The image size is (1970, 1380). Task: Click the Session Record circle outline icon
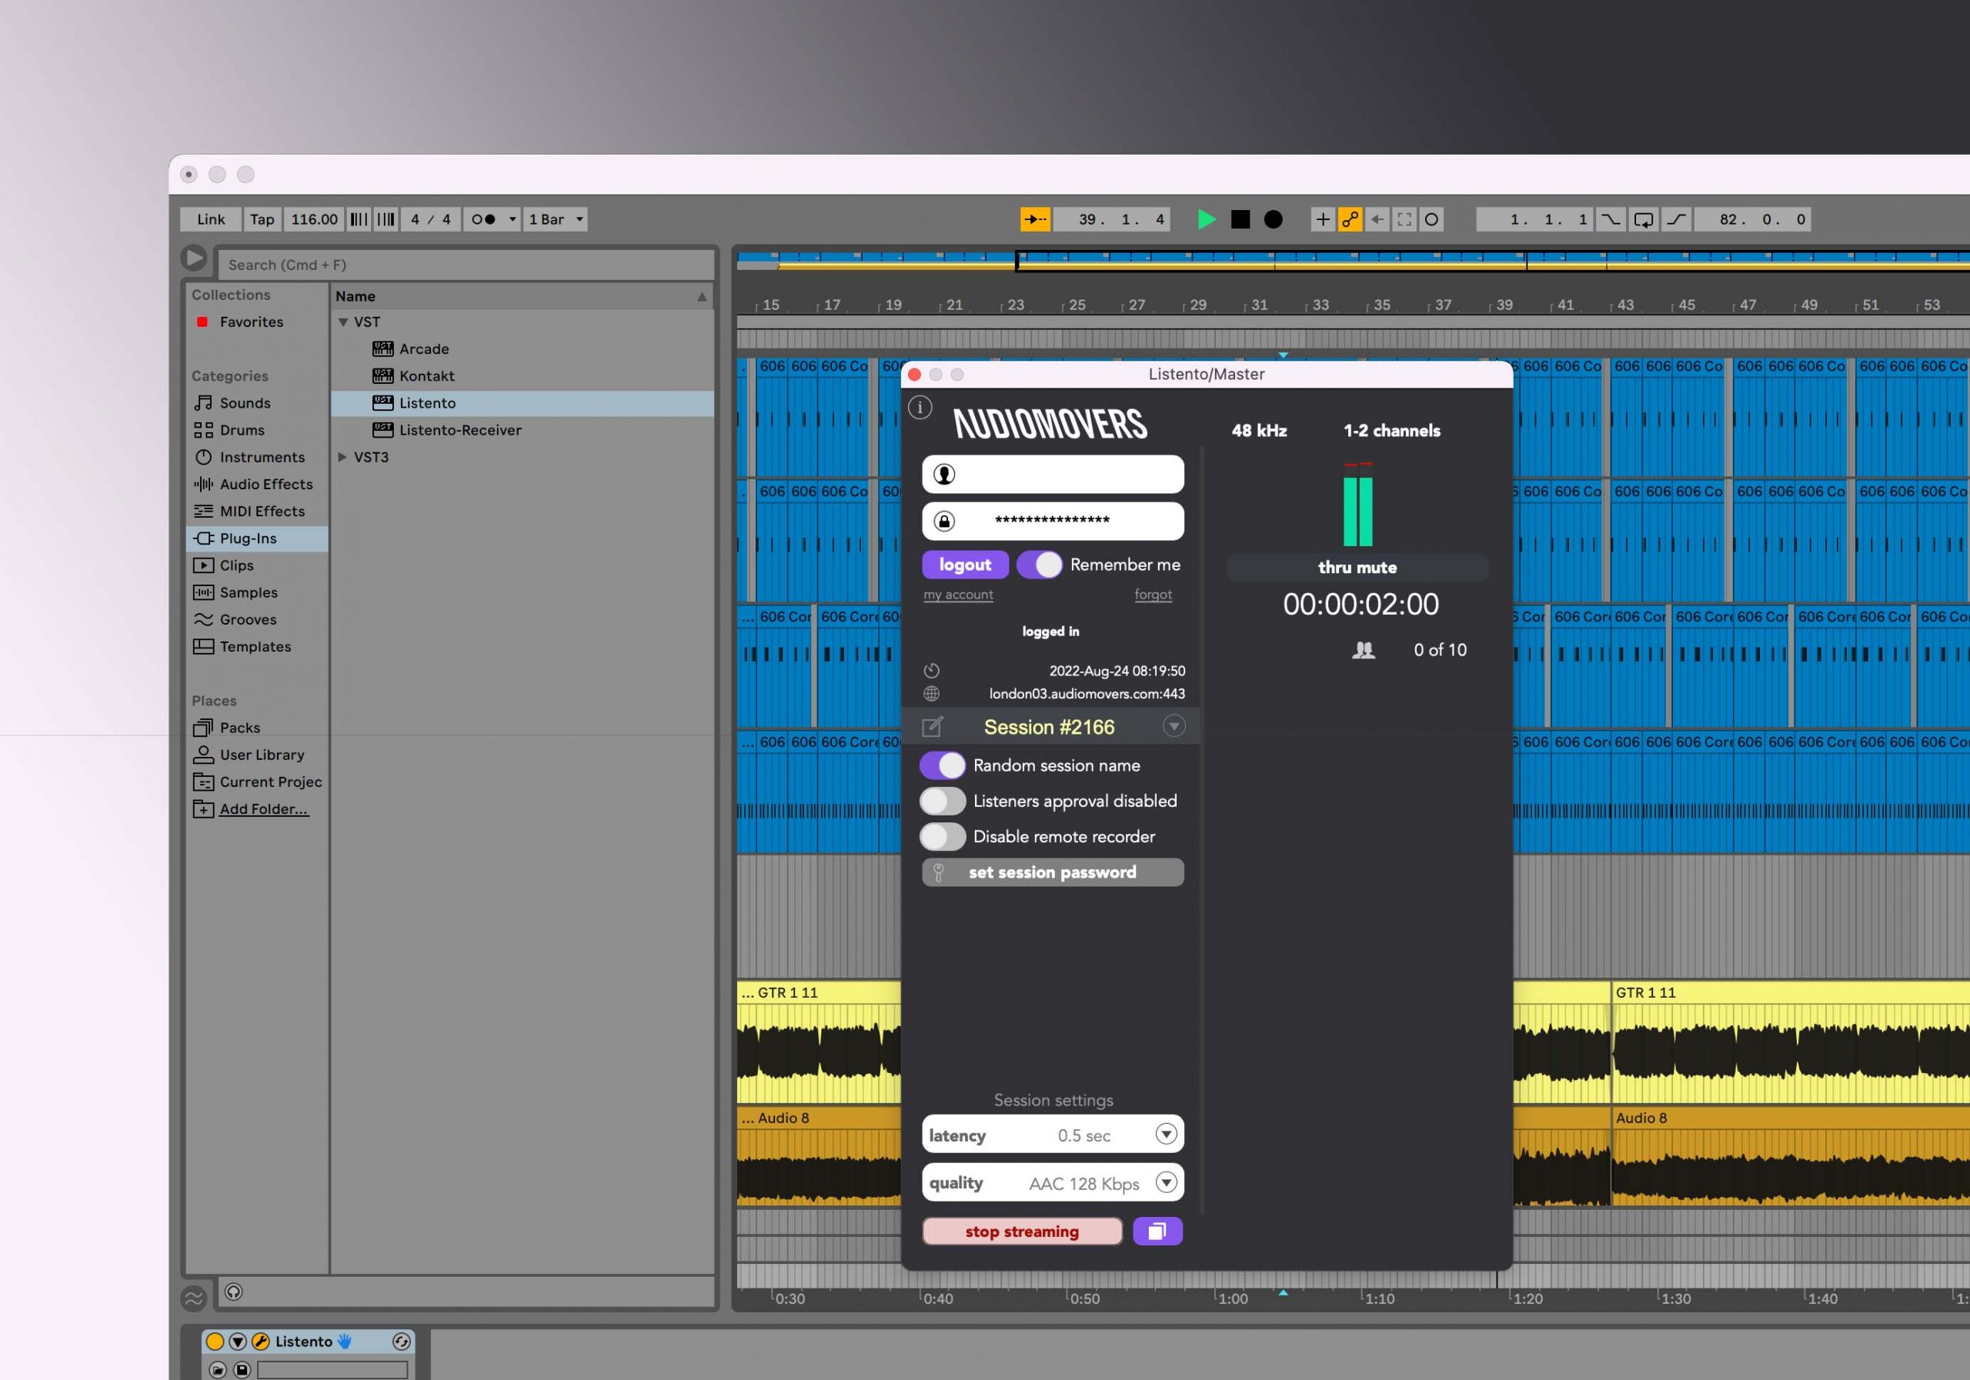(x=1431, y=219)
